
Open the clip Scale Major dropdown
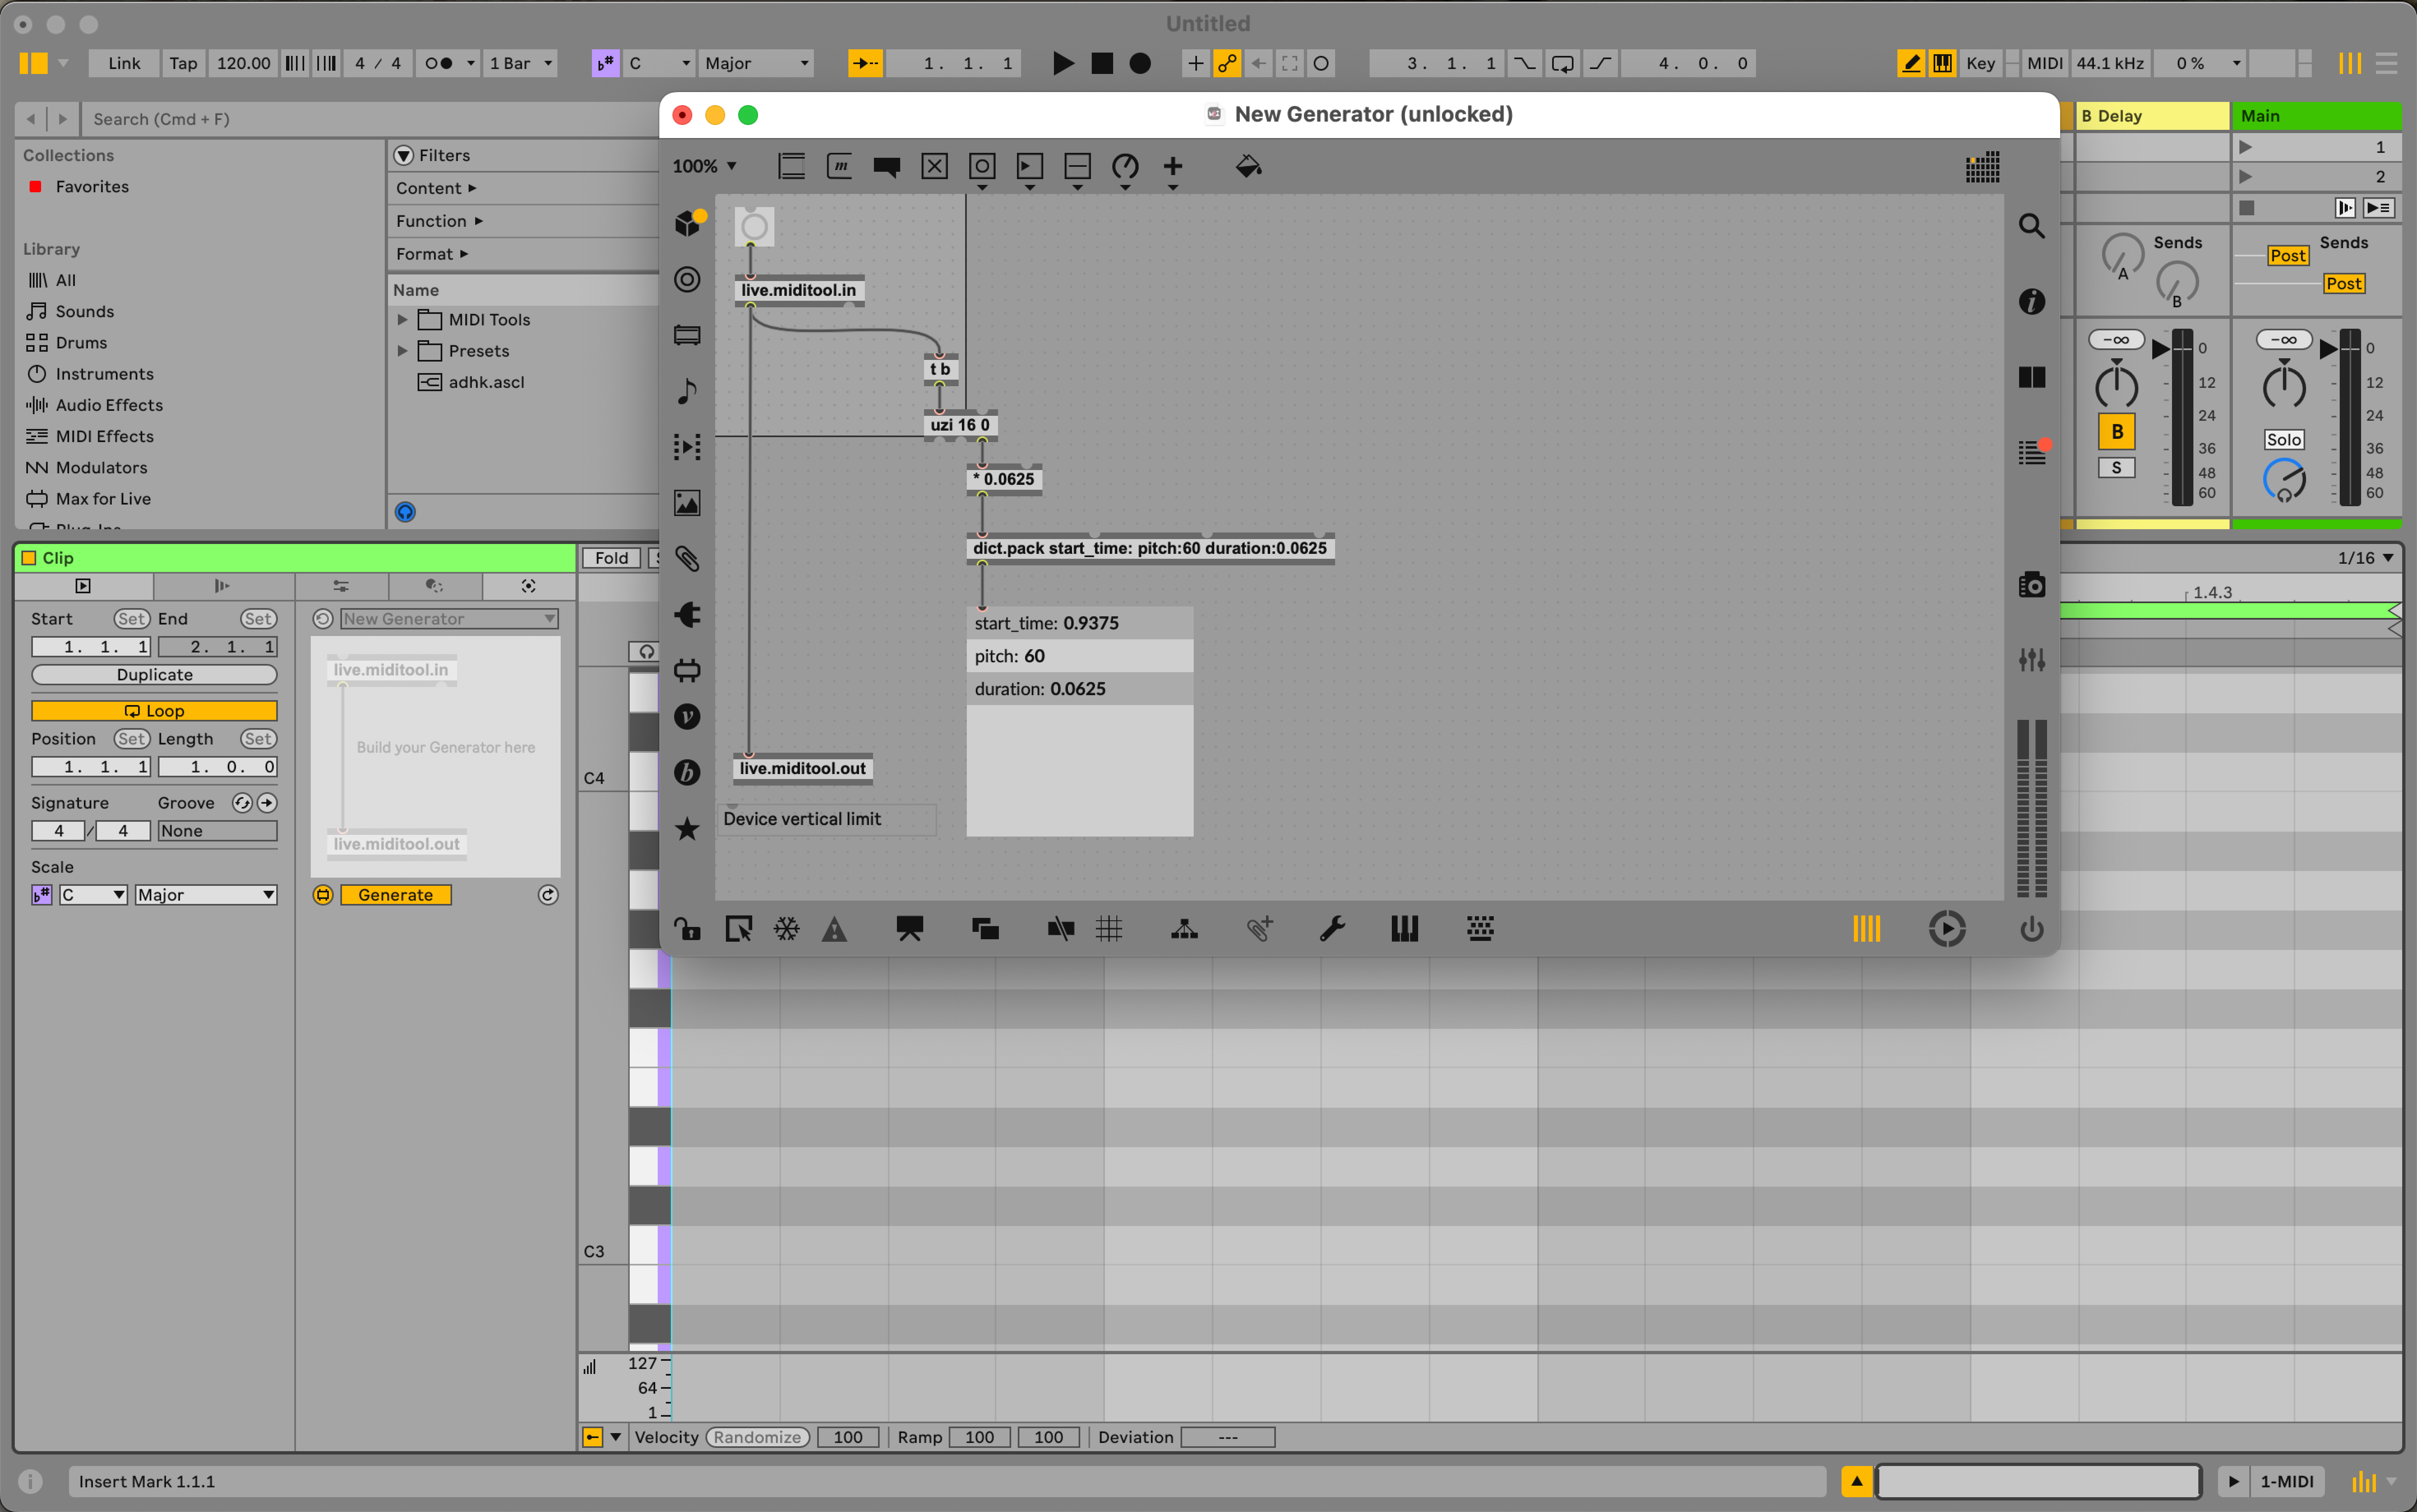[206, 895]
